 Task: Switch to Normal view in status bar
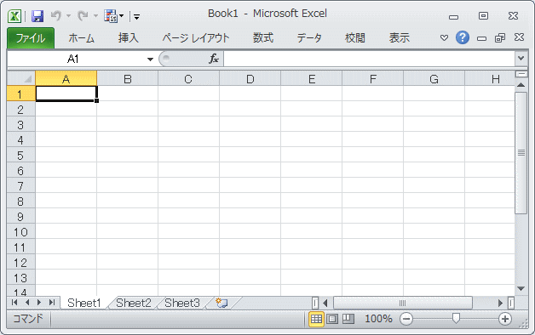tap(316, 319)
